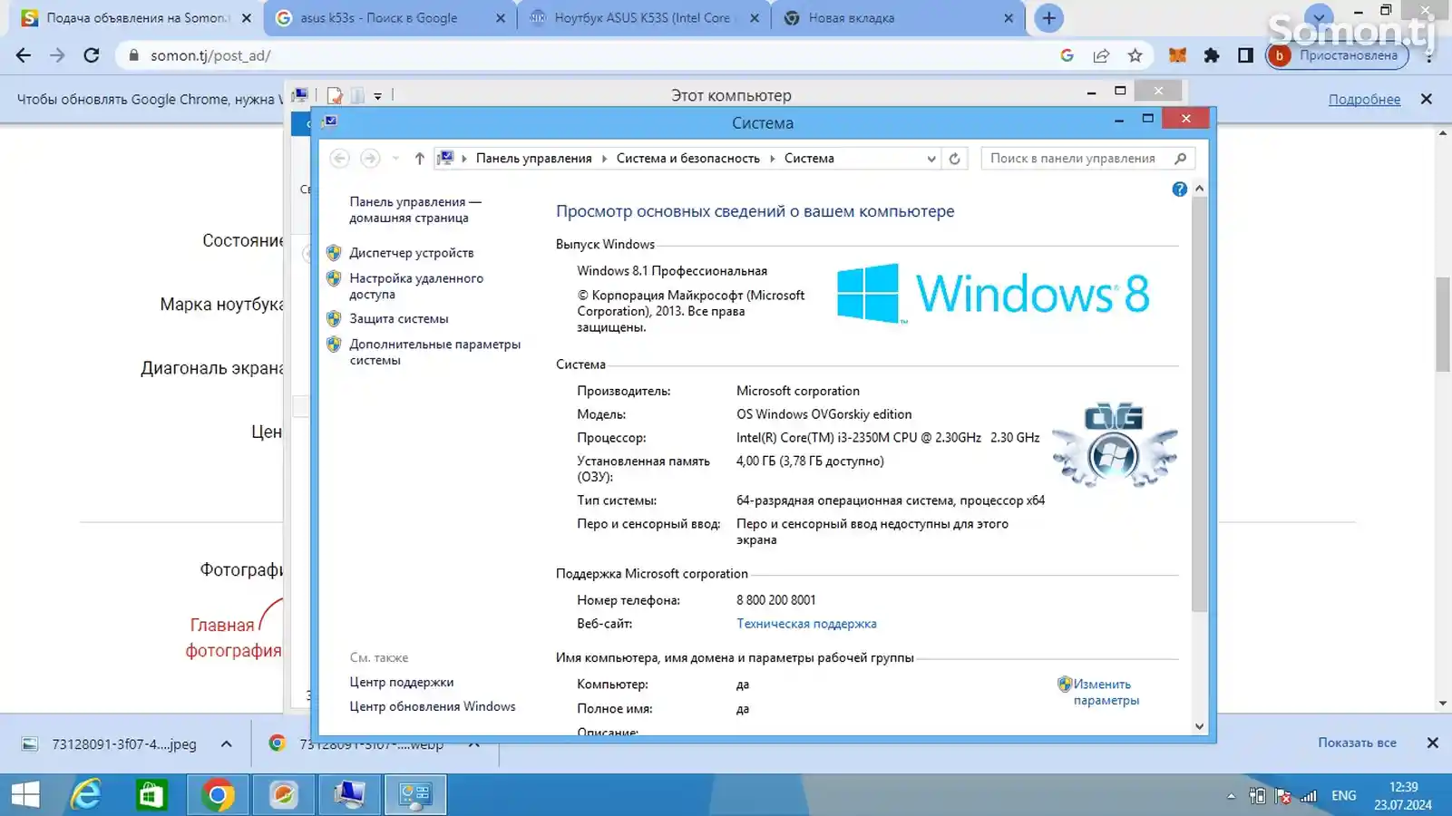Open the Windows Start button
Viewport: 1452px width, 816px height.
coord(25,795)
